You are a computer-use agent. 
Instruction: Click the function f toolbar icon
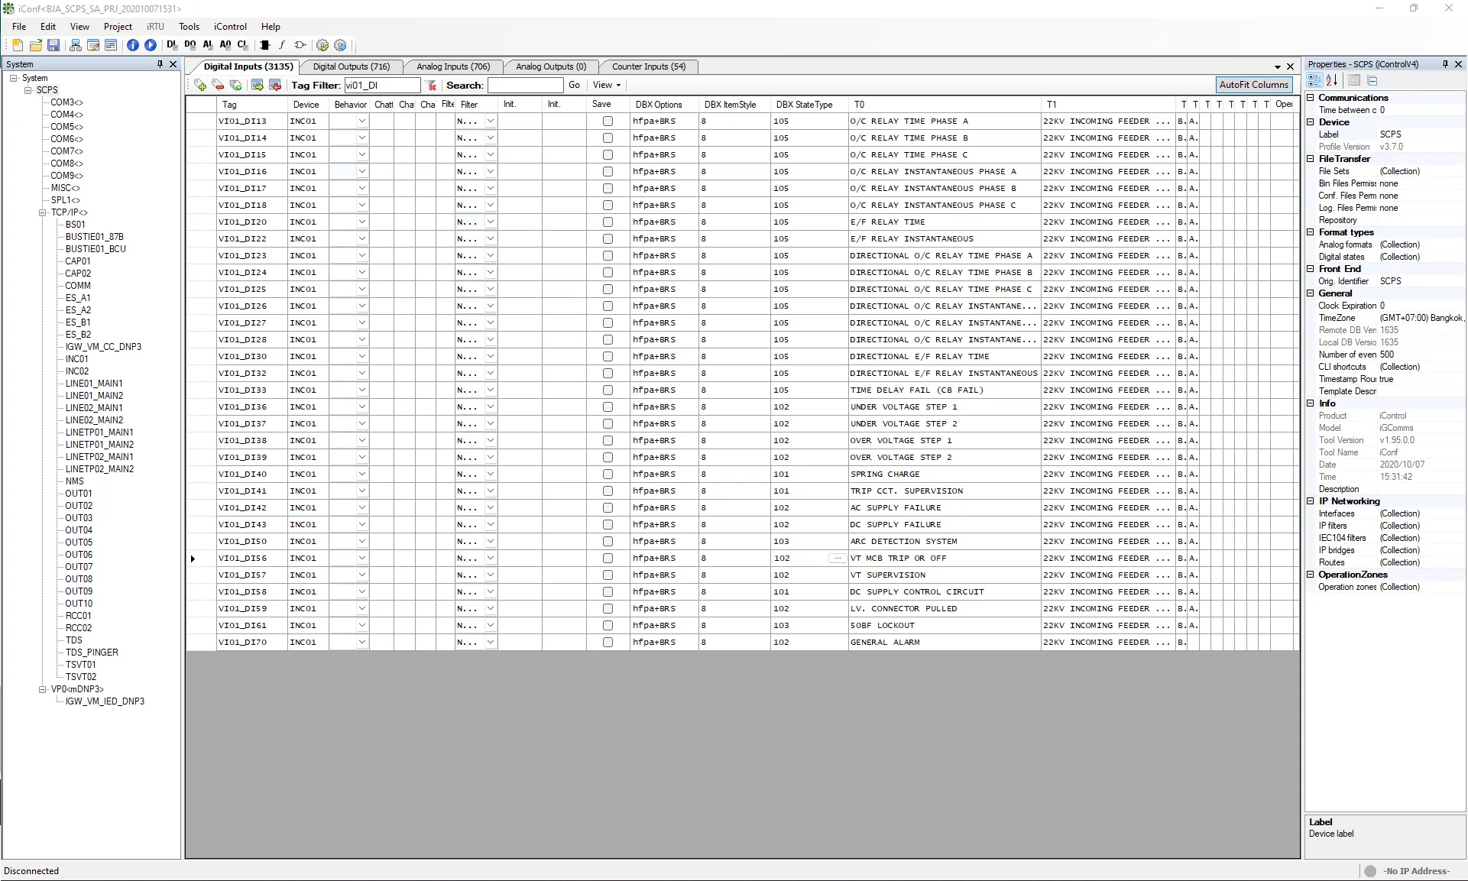pos(282,45)
